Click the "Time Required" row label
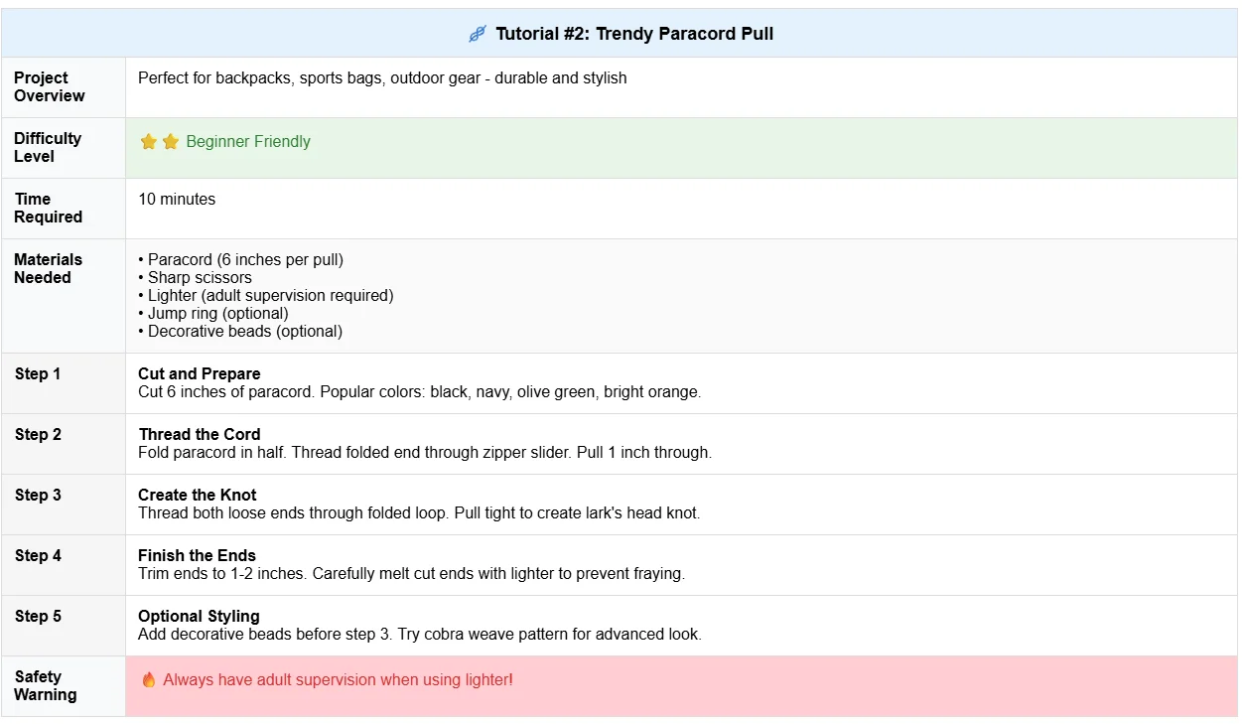The height and width of the screenshot is (724, 1242). (x=48, y=208)
